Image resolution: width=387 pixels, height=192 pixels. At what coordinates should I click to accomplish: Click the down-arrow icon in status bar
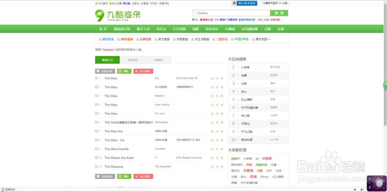pyautogui.click(x=355, y=189)
